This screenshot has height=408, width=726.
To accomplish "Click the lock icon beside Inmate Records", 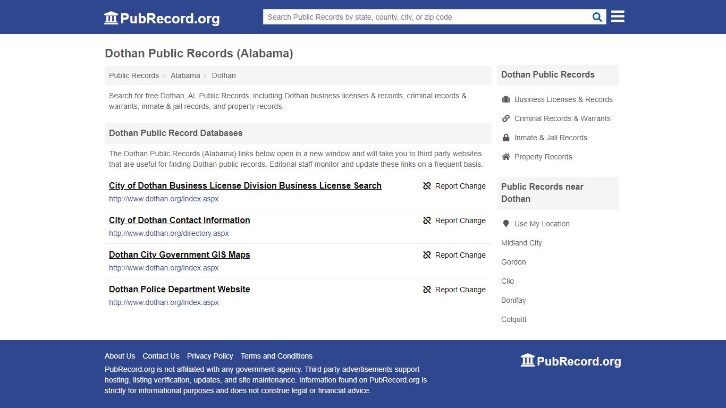I will [x=506, y=138].
